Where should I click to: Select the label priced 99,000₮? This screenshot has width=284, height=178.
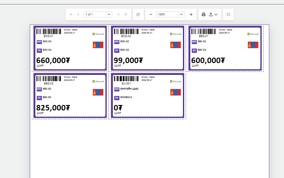click(148, 48)
